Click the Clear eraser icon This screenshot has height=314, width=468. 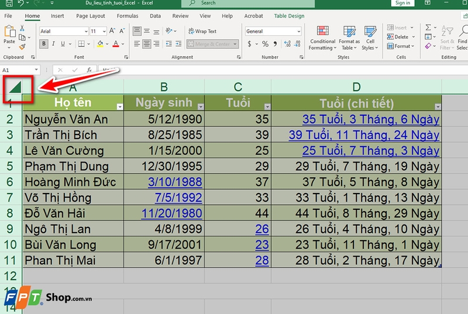pyautogui.click(x=428, y=46)
